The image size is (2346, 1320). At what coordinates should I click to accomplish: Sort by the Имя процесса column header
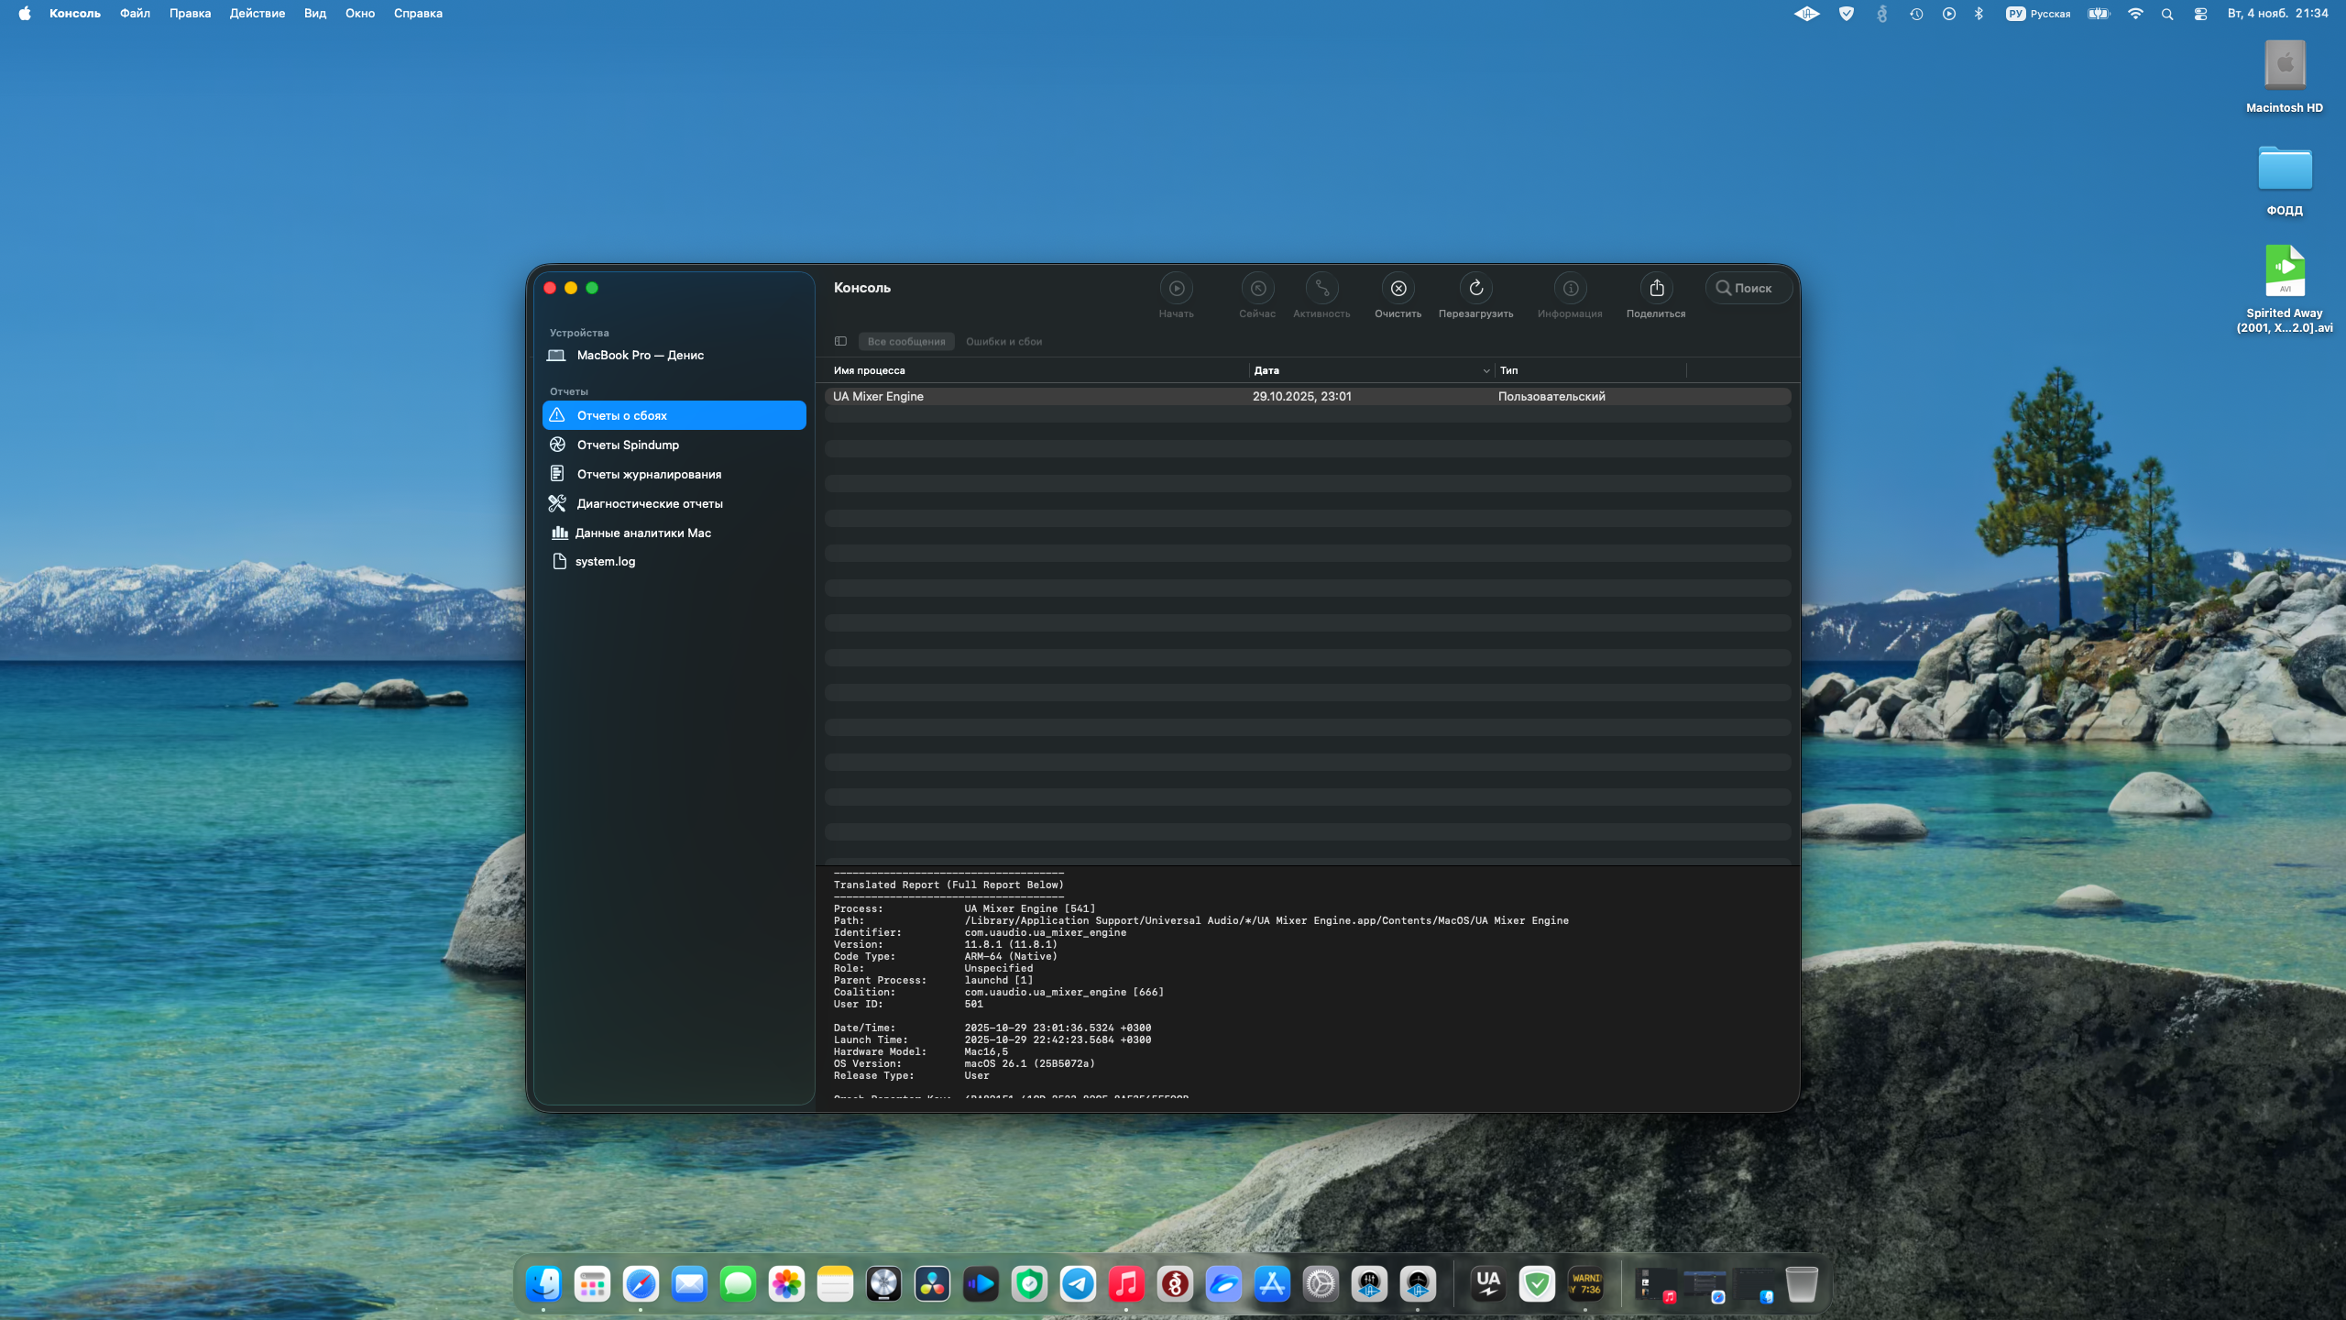869,370
